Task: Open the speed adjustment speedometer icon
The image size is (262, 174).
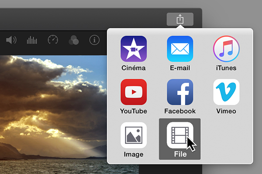Action: tap(53, 40)
